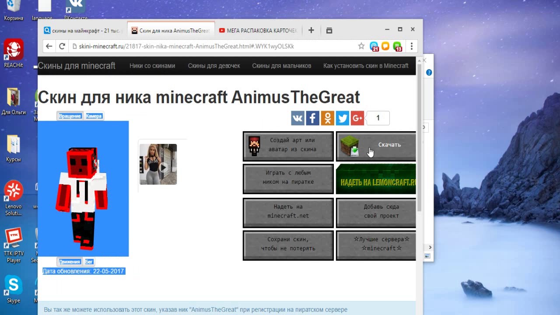Click the Создай арт или аватар из скина button
The image size is (560, 315).
[288, 146]
